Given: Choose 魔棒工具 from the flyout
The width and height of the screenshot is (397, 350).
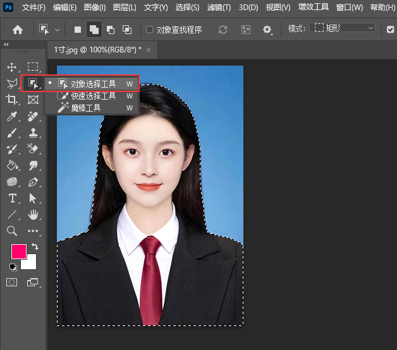Looking at the screenshot, I should pyautogui.click(x=85, y=108).
